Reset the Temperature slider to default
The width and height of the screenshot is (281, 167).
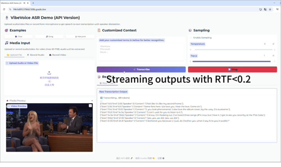(x=273, y=44)
